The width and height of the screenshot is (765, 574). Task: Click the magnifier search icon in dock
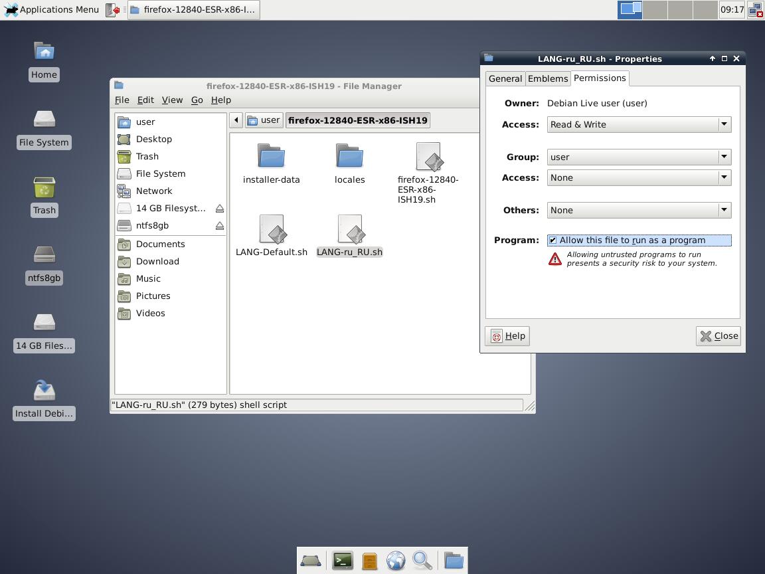click(422, 561)
